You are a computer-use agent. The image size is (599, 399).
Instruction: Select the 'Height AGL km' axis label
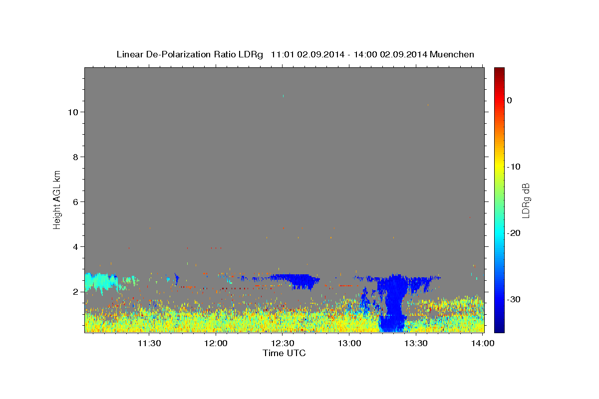coord(57,199)
